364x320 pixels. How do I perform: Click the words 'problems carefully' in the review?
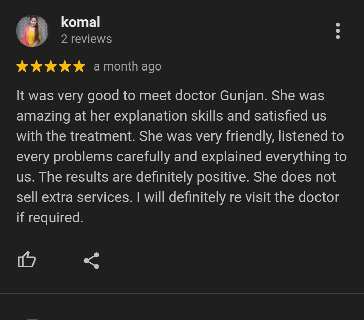pos(112,157)
